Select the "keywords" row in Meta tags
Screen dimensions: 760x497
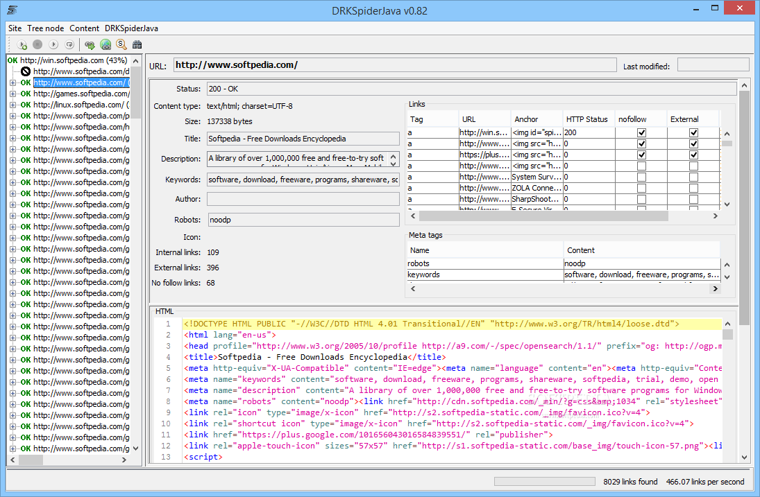click(x=563, y=274)
